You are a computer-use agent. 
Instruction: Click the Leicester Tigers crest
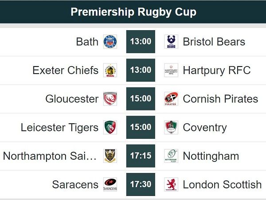click(x=110, y=127)
